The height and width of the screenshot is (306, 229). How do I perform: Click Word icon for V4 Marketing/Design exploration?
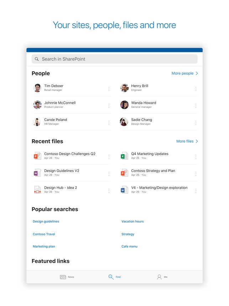click(124, 190)
